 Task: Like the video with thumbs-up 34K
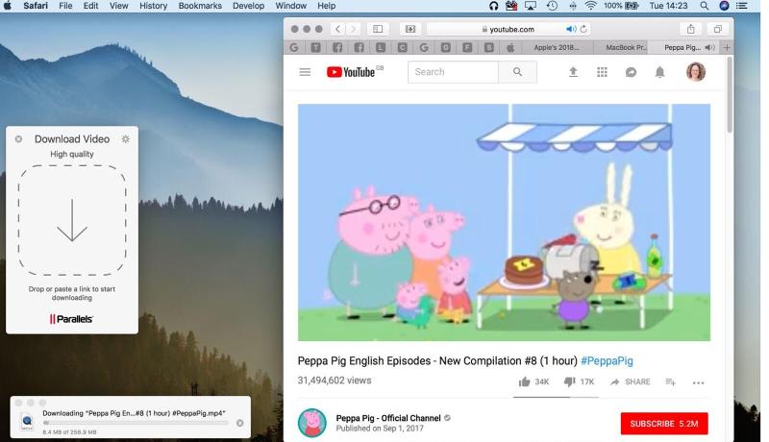[533, 381]
